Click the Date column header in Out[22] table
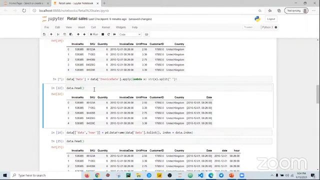 point(209,97)
